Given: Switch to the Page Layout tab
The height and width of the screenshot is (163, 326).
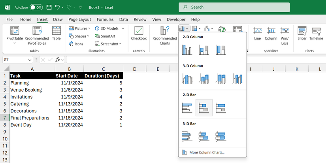Looking at the screenshot, I should pyautogui.click(x=79, y=19).
